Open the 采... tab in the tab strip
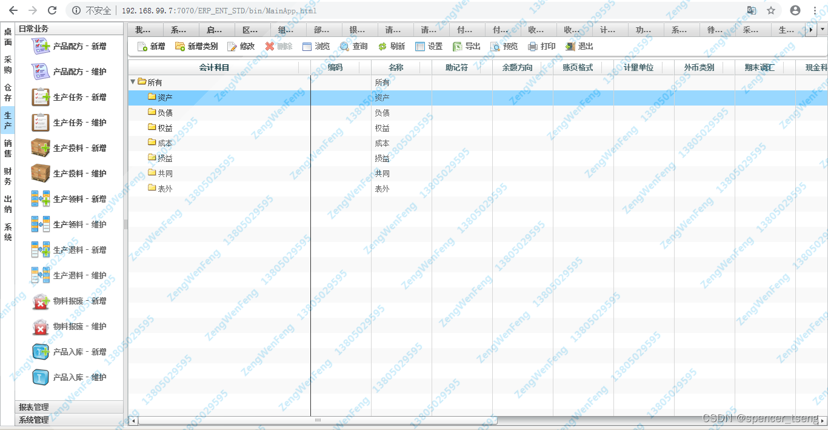This screenshot has height=430, width=828. tap(753, 30)
